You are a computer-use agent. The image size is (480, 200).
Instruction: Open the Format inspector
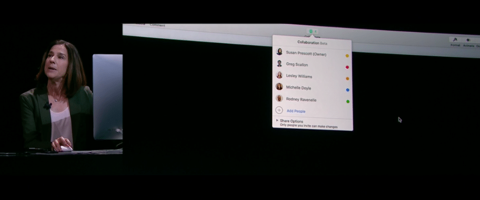455,41
